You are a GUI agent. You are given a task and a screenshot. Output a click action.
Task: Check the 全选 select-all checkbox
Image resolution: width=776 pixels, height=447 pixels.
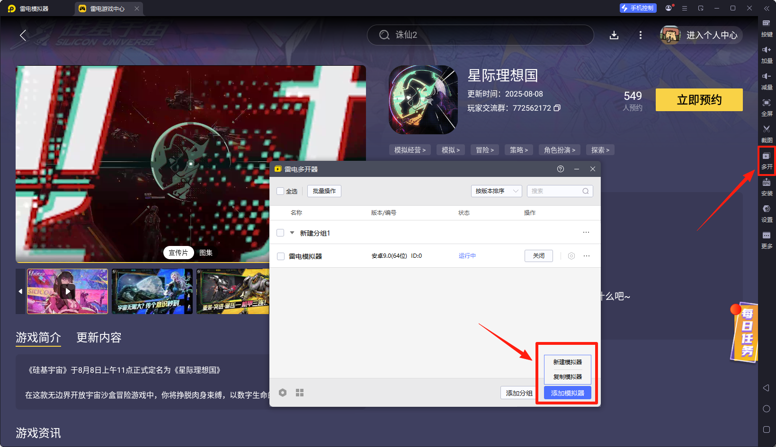[280, 191]
